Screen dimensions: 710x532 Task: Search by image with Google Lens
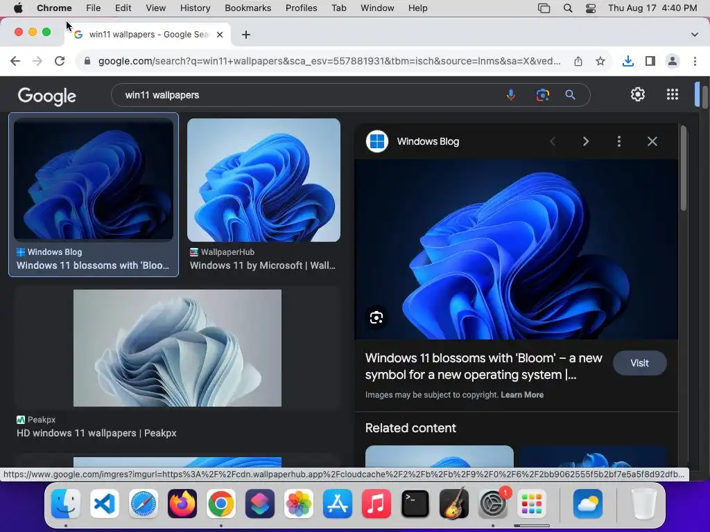coord(542,95)
